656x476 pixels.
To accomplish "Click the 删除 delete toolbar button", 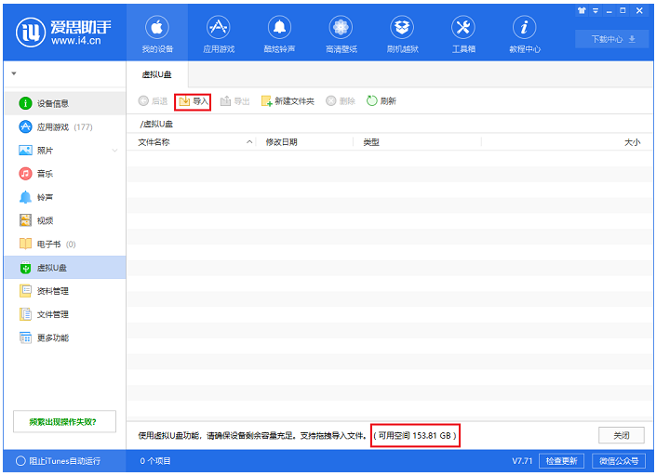I will 341,101.
